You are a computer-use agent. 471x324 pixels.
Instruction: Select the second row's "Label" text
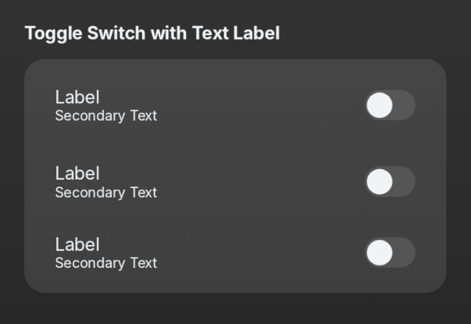coord(77,173)
